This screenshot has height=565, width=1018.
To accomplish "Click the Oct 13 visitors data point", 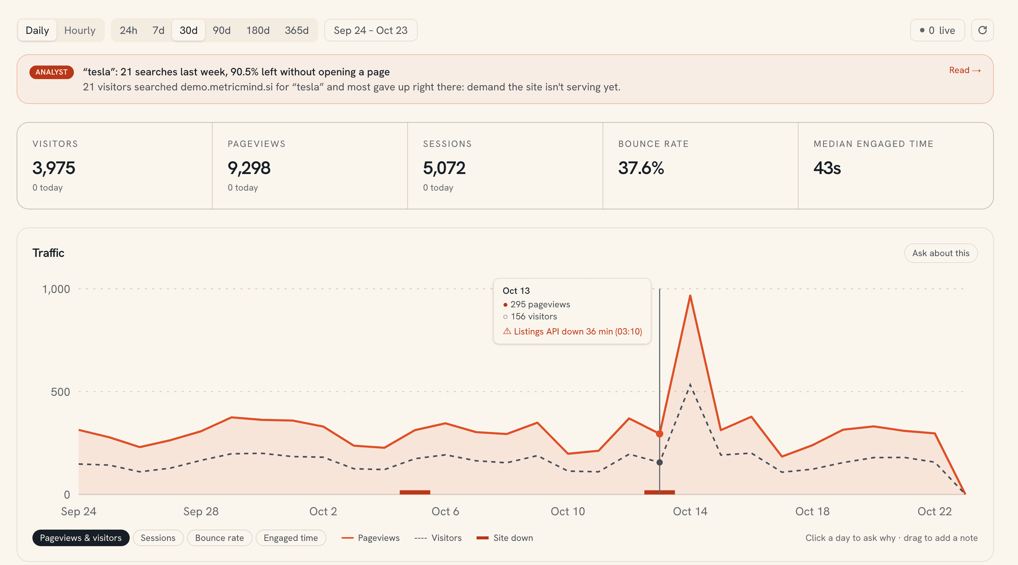I will 659,462.
